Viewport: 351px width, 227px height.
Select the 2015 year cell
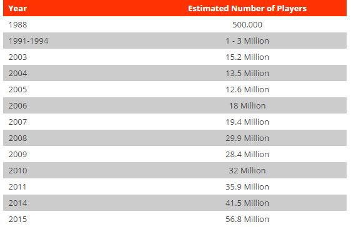click(17, 219)
